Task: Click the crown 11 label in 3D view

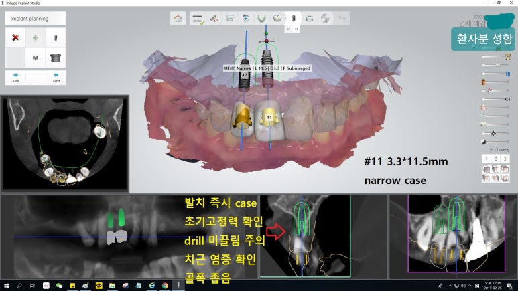Action: [269, 117]
